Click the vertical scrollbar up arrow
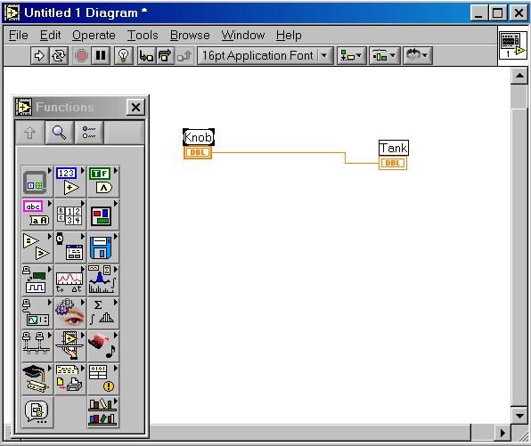Image resolution: width=531 pixels, height=446 pixels. [519, 76]
